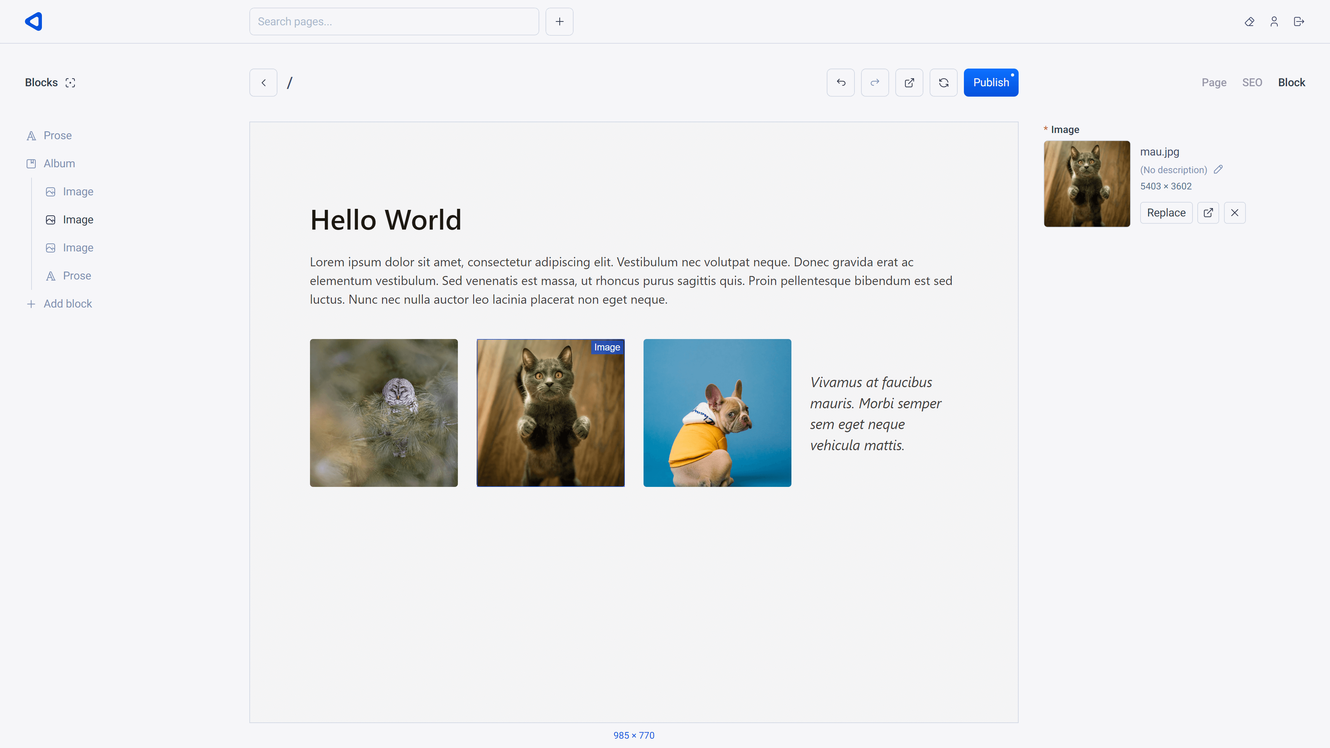Edit the image description with the pencil icon

click(1218, 169)
